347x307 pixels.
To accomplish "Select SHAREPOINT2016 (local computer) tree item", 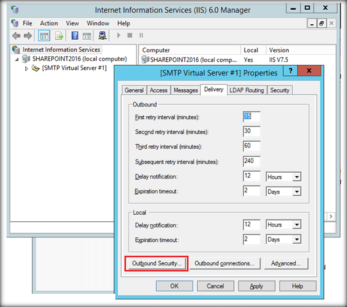I will click(x=80, y=59).
